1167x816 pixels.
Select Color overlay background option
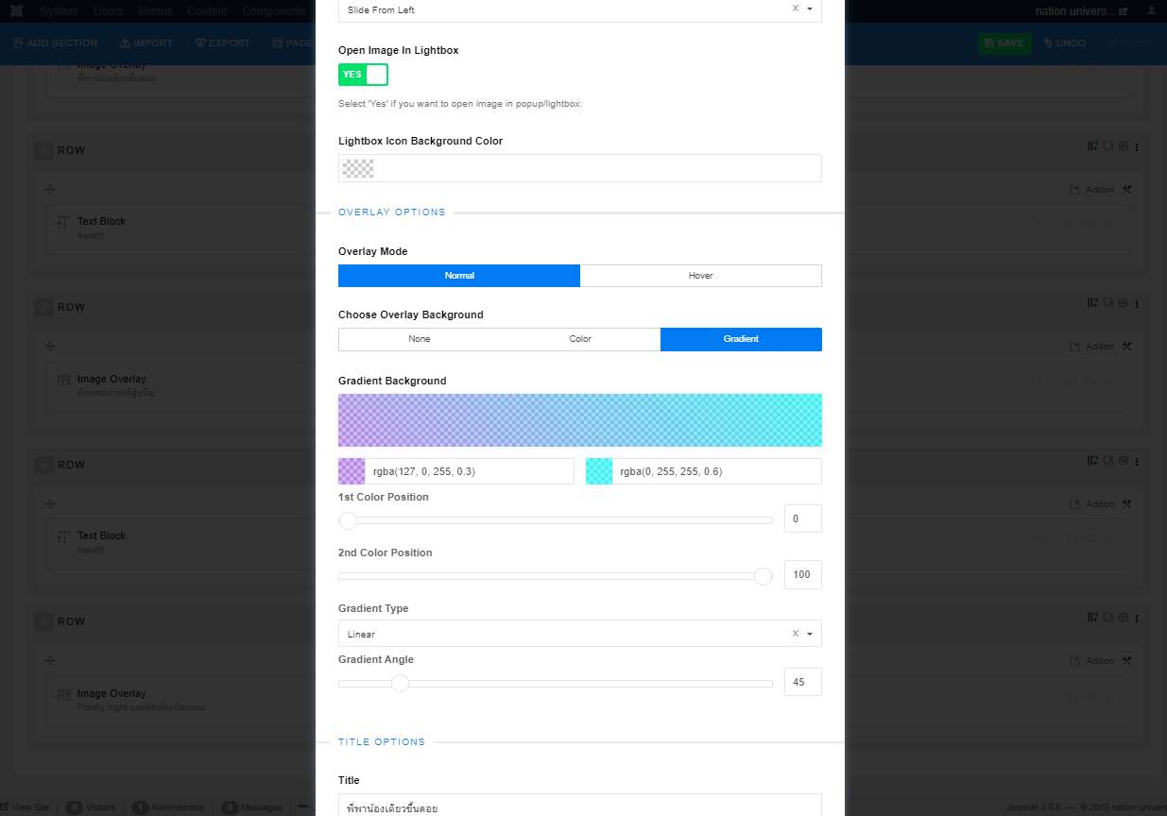point(579,339)
